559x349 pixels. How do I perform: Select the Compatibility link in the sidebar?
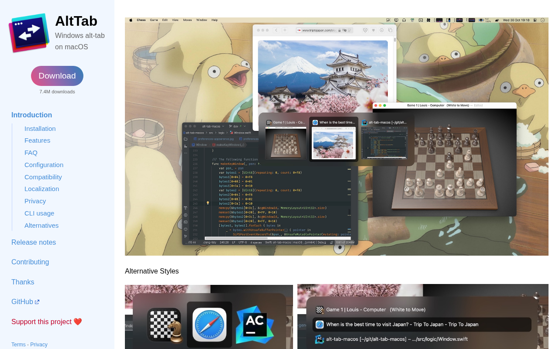(43, 177)
